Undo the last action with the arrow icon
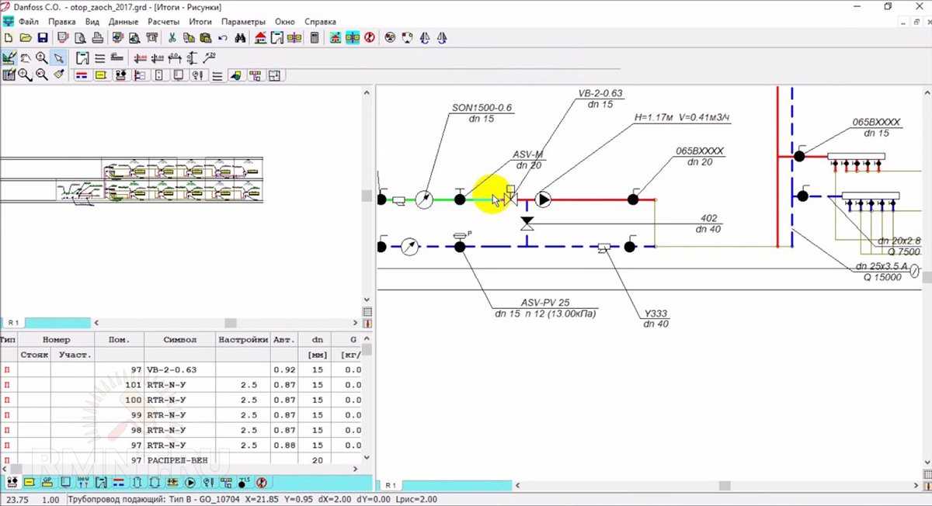This screenshot has width=932, height=506. pos(224,37)
